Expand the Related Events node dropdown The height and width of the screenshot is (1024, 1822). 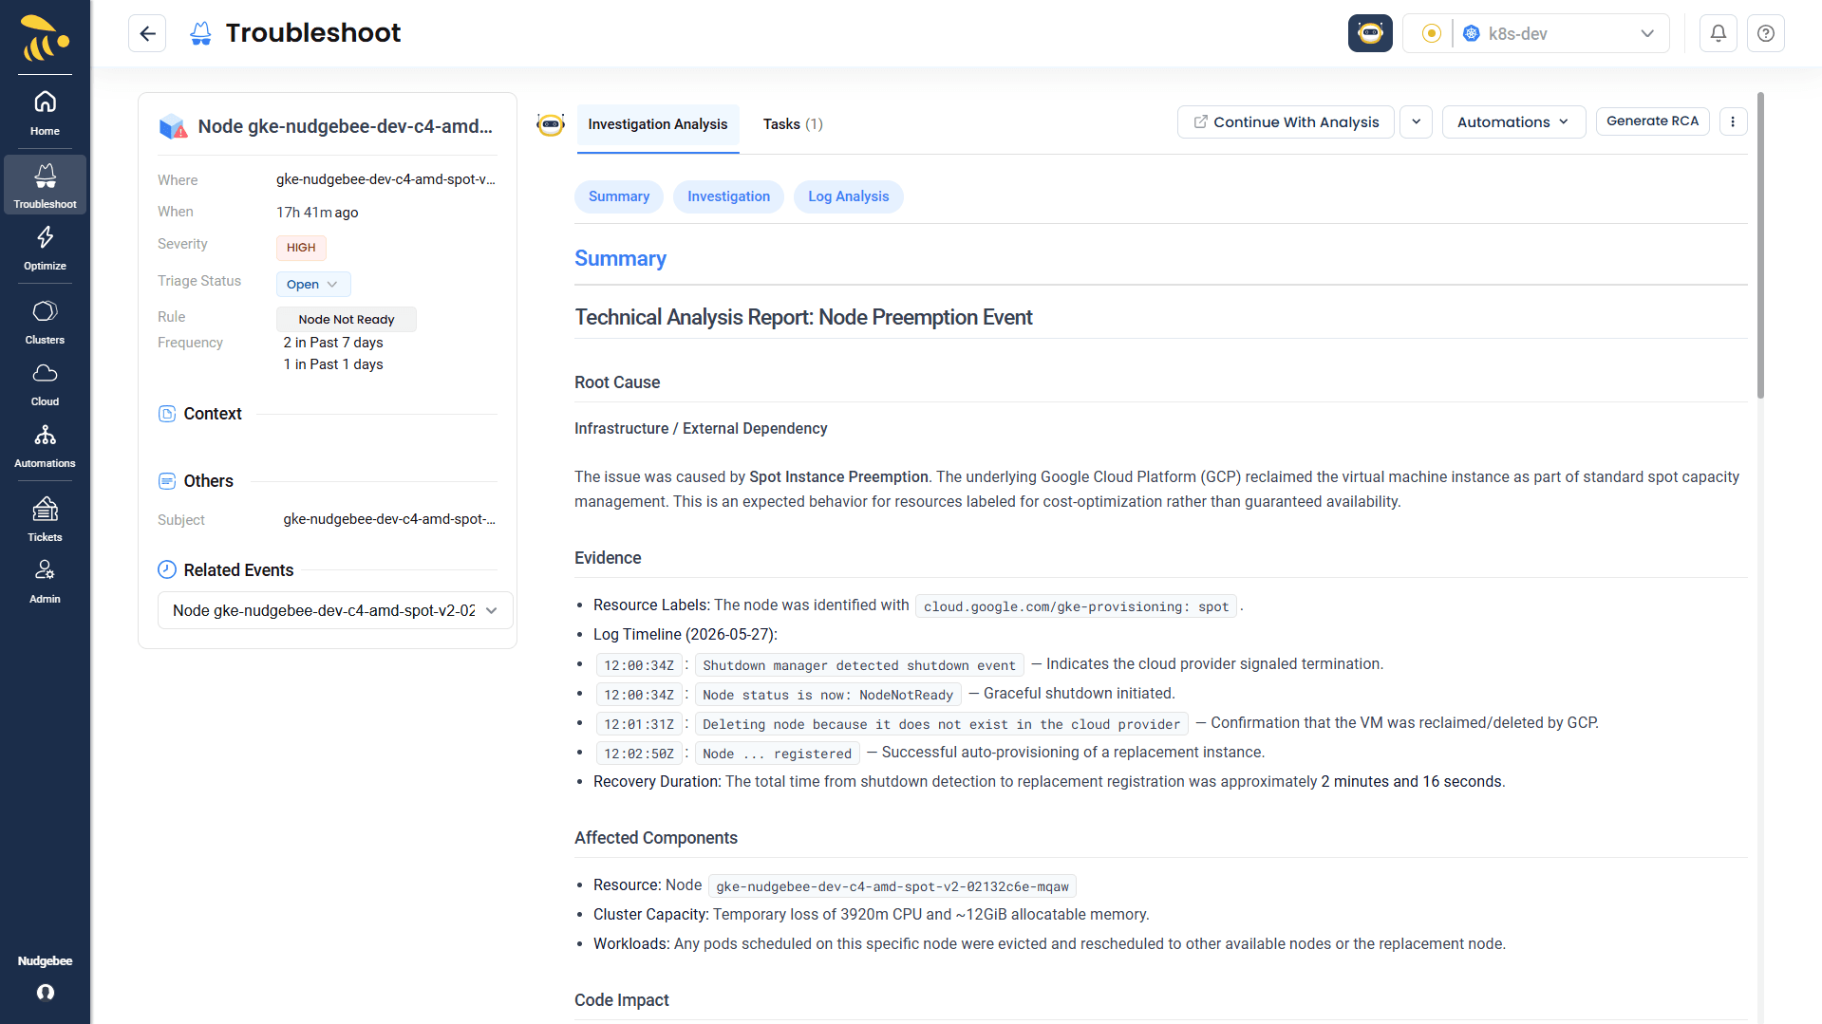(x=335, y=610)
